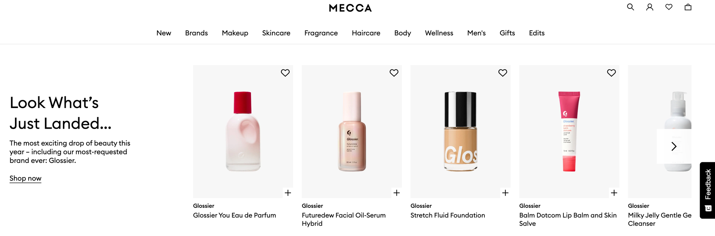
Task: Open the Feedback side panel
Action: [707, 190]
